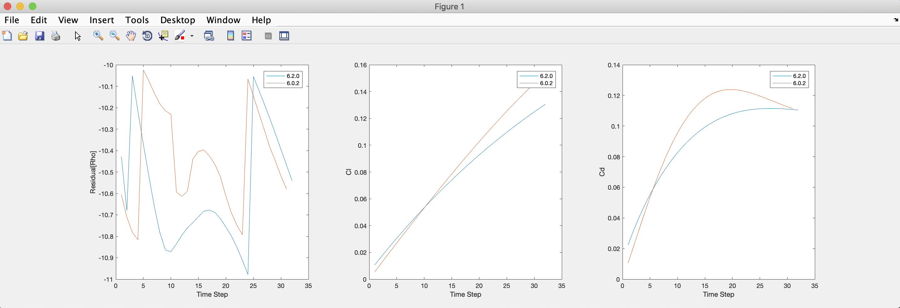Open the brush color dropdown arrow
Viewport: 900px width, 308px height.
(x=192, y=36)
